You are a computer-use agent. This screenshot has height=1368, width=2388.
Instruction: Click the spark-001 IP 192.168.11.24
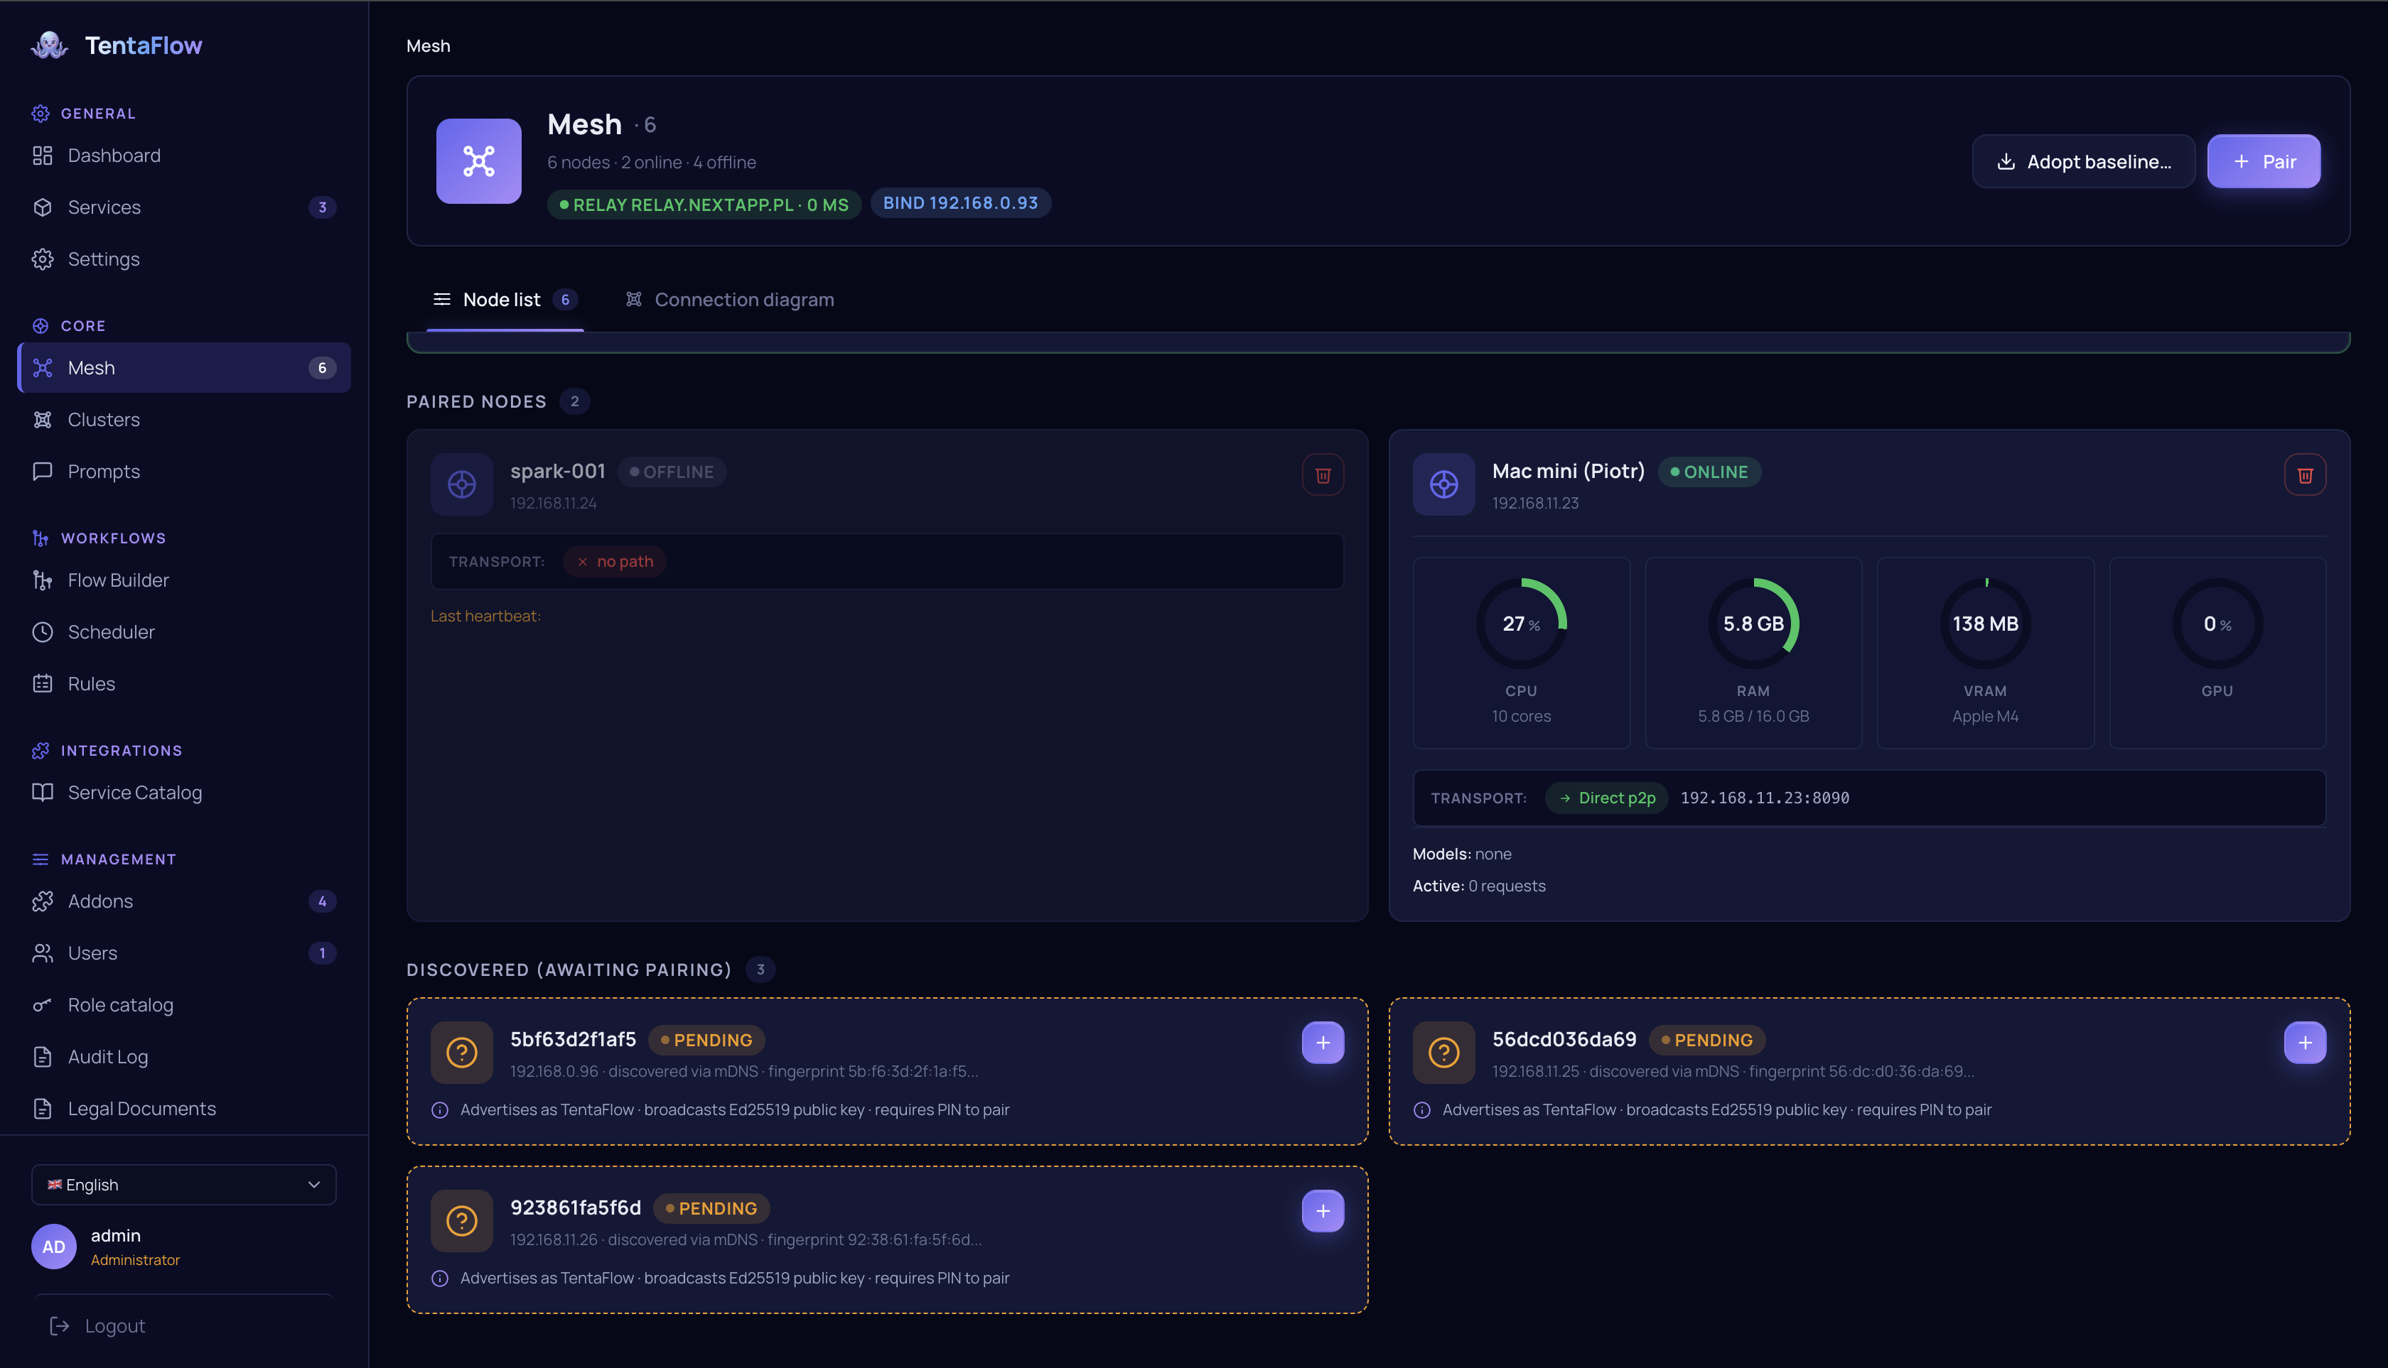coord(553,503)
